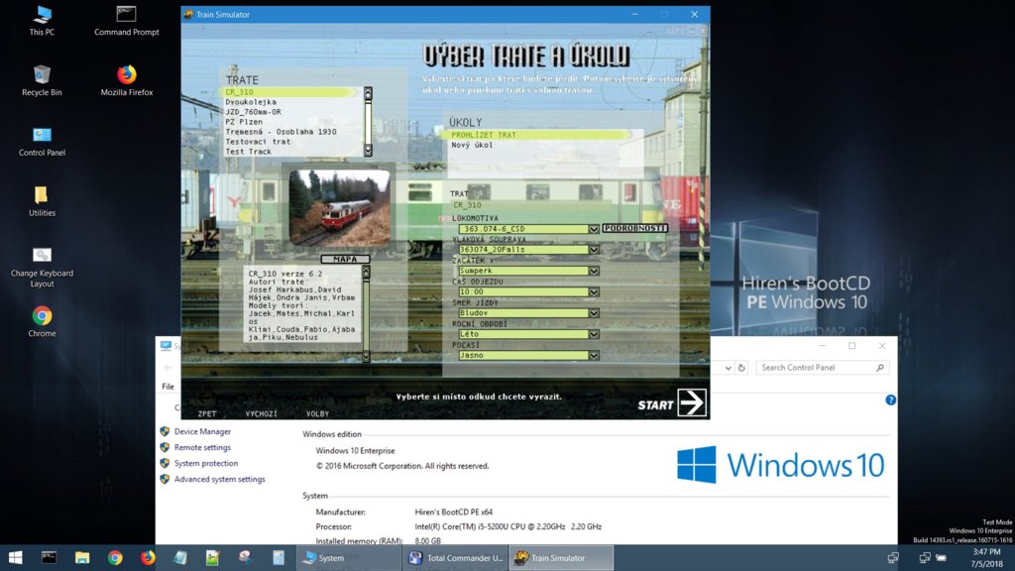Click the Device Manager link

point(202,432)
